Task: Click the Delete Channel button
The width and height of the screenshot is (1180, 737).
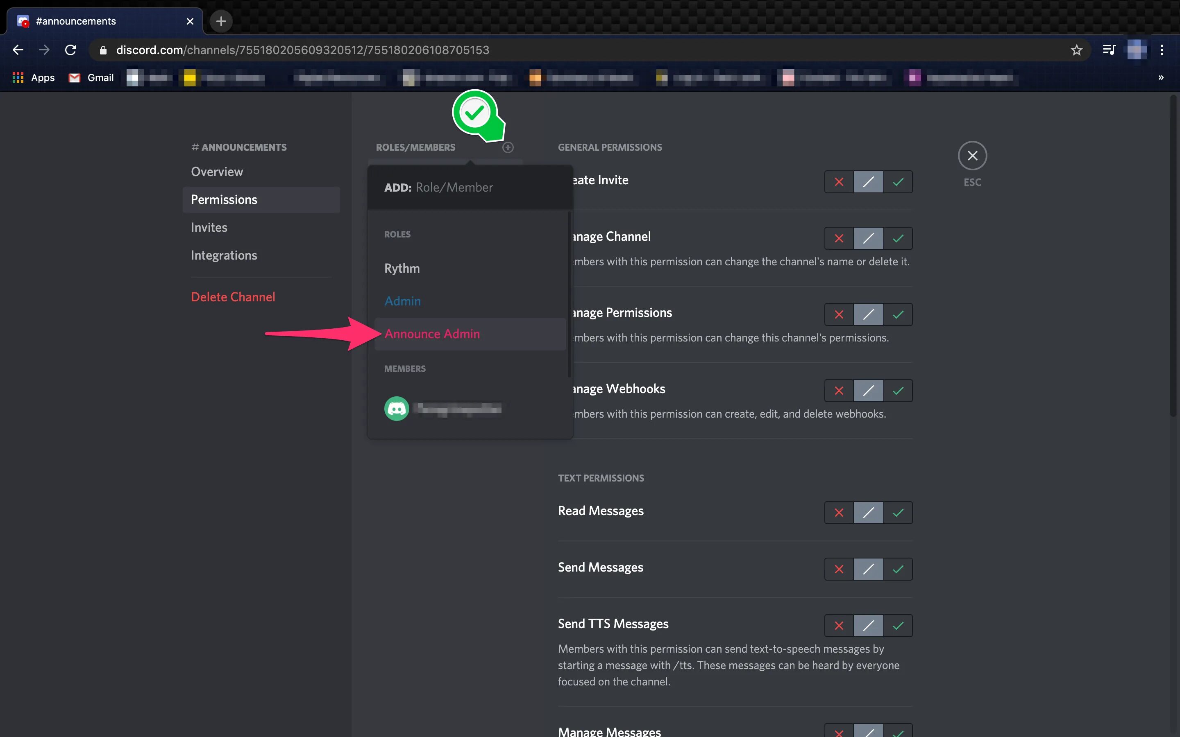Action: (x=233, y=296)
